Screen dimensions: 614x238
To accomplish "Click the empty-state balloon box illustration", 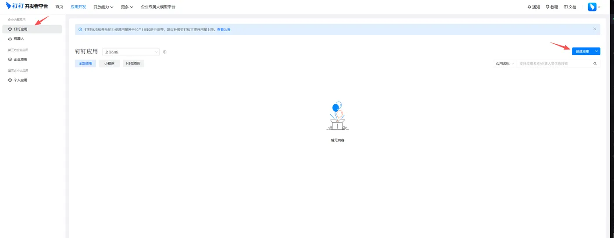I will 337,116.
